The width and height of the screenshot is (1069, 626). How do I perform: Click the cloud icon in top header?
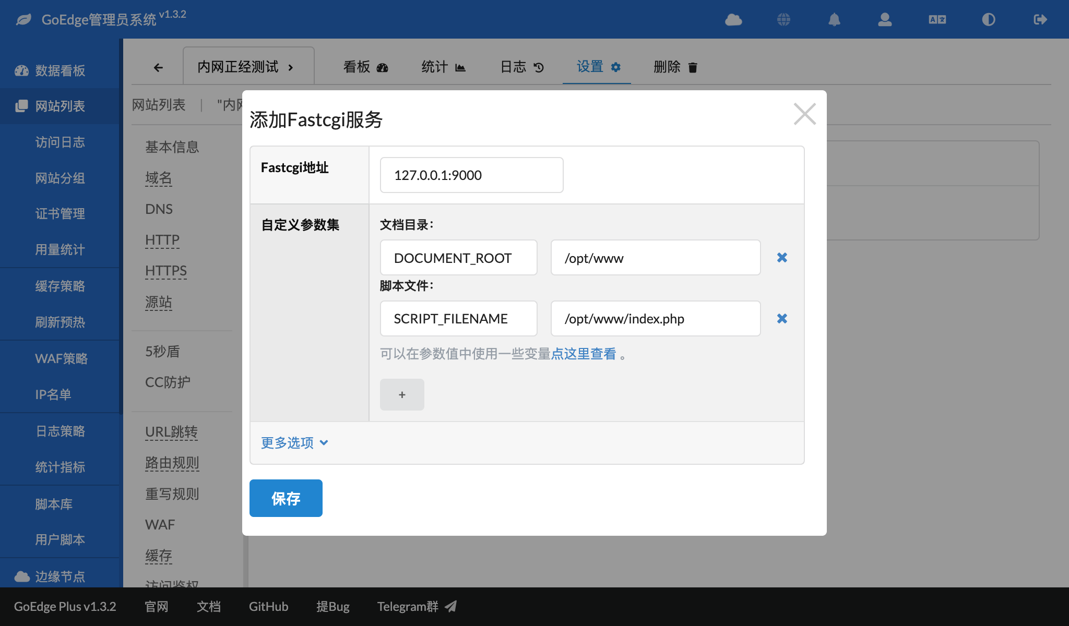pyautogui.click(x=733, y=20)
